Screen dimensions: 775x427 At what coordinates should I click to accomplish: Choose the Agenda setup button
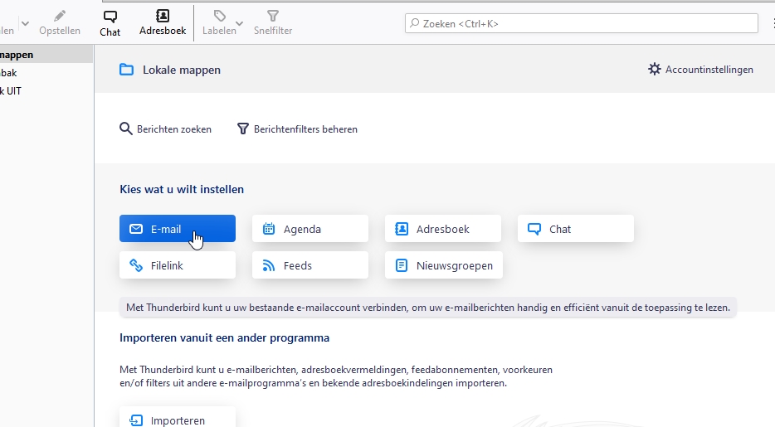(x=310, y=229)
